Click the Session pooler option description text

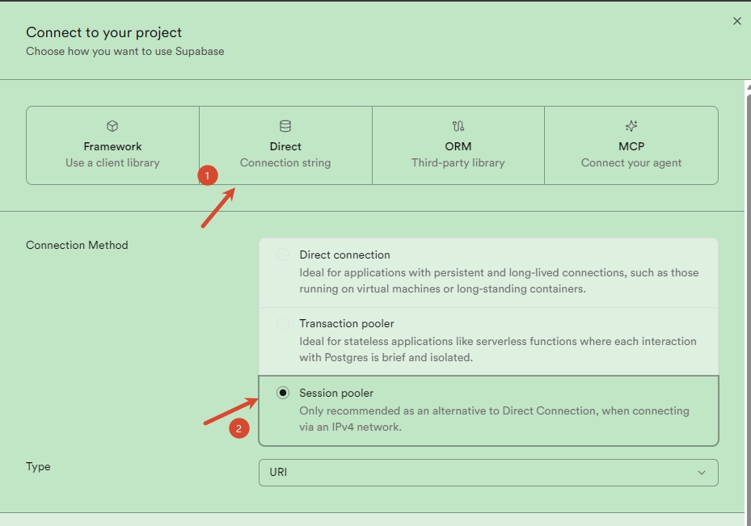point(494,419)
